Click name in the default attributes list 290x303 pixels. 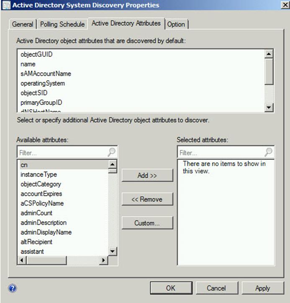28,64
